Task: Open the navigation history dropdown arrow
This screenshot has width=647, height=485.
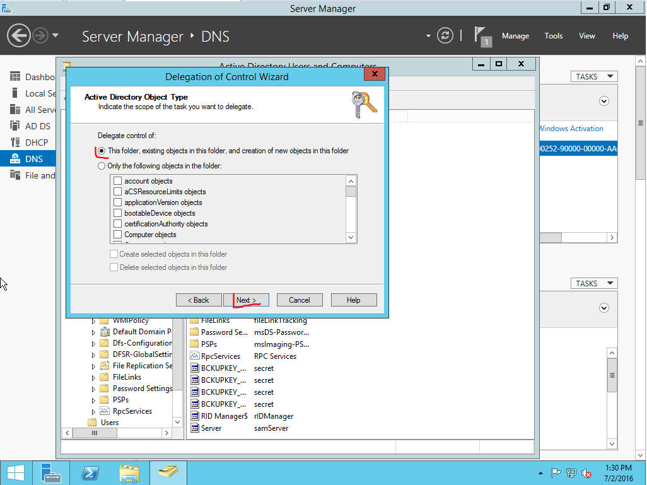Action: click(55, 35)
